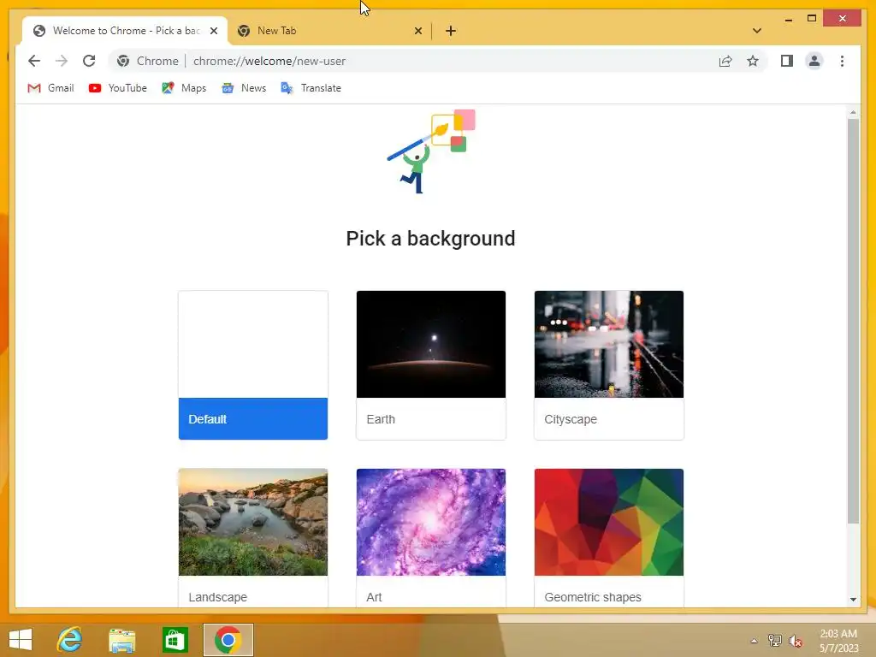
Task: Choose the Cityscape background
Action: (609, 365)
